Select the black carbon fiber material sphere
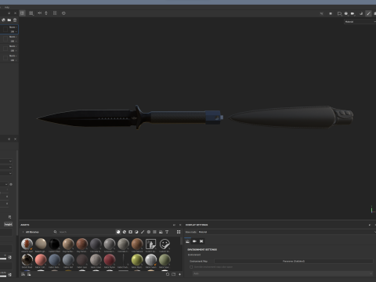 pos(54,244)
